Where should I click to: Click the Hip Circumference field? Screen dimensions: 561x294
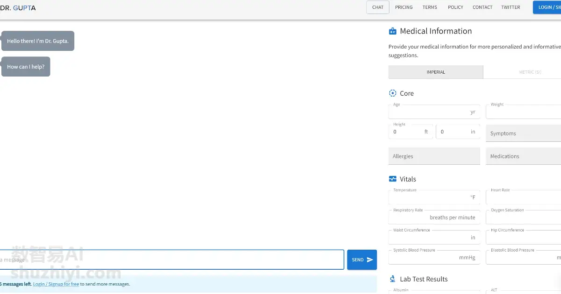pos(523,238)
